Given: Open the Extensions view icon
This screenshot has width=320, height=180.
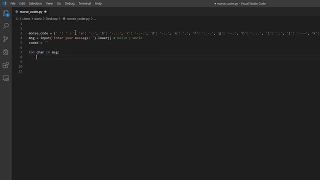Looking at the screenshot, I should pyautogui.click(x=5, y=65).
